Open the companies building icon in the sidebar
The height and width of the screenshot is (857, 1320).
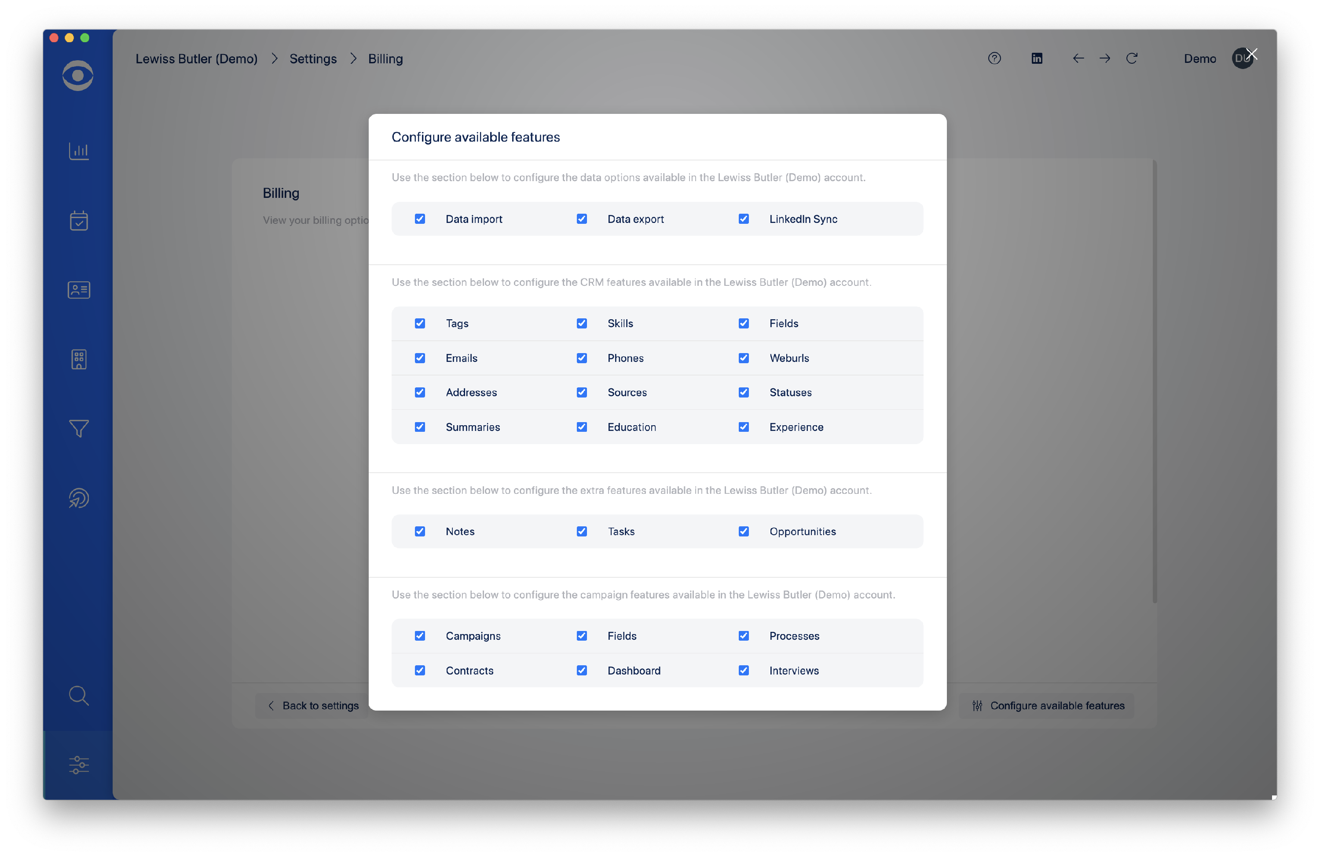pyautogui.click(x=78, y=359)
